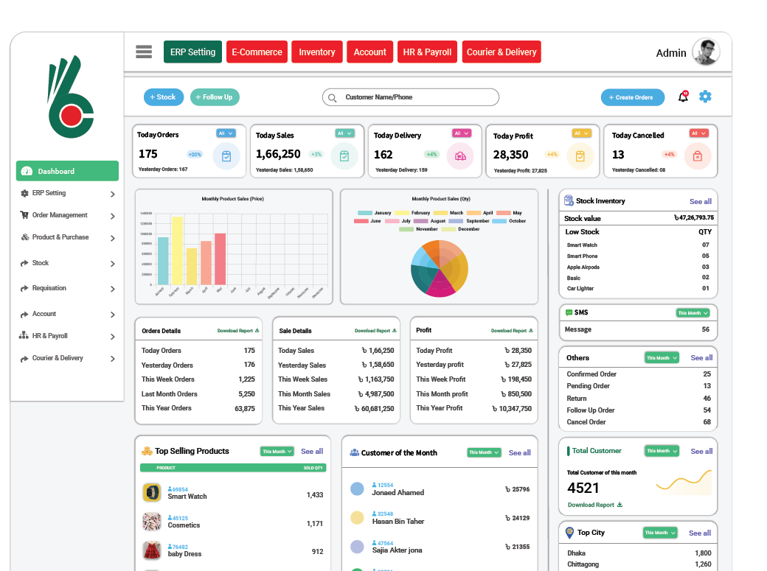Click the Today Orders clipboard icon

point(226,156)
